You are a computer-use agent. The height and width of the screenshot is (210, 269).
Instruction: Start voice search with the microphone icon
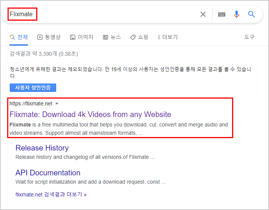pos(237,14)
